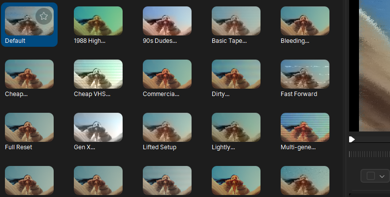Click the "Full Reset" label text
Viewport: 390px width, 197px height.
pos(18,147)
